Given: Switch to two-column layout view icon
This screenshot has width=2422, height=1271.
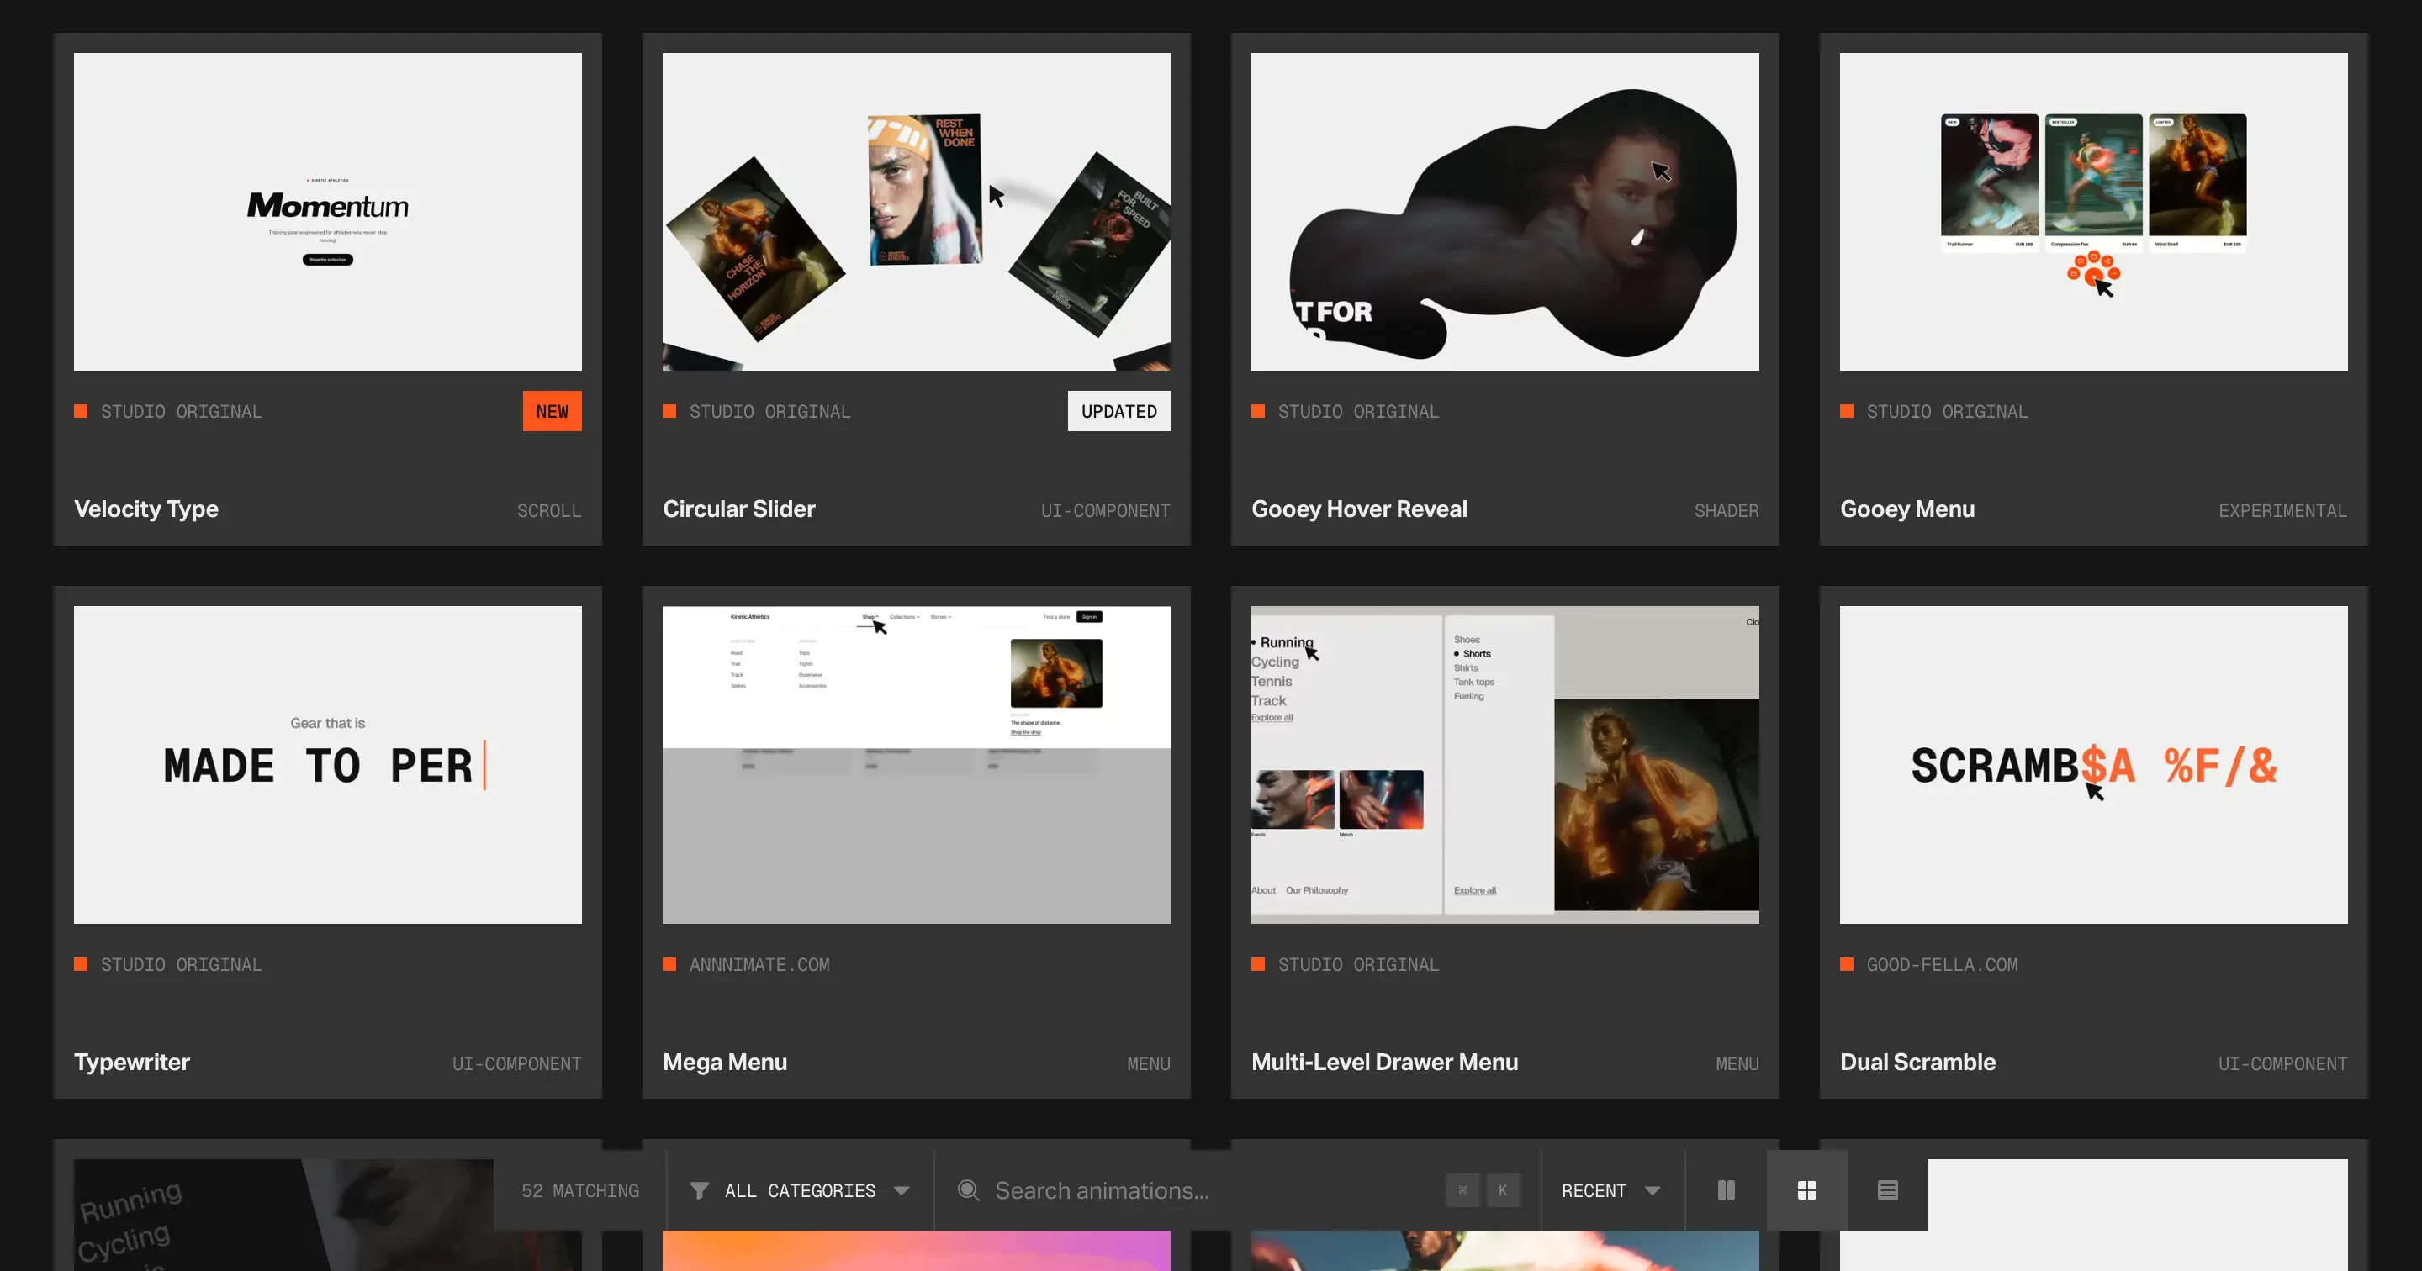Looking at the screenshot, I should [x=1727, y=1190].
